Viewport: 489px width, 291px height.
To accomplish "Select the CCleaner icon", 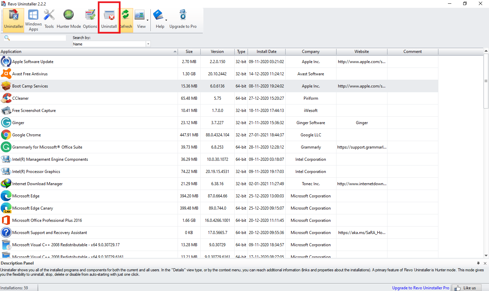I will 6,98.
